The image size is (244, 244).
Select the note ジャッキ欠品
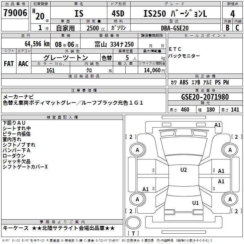point(16,161)
